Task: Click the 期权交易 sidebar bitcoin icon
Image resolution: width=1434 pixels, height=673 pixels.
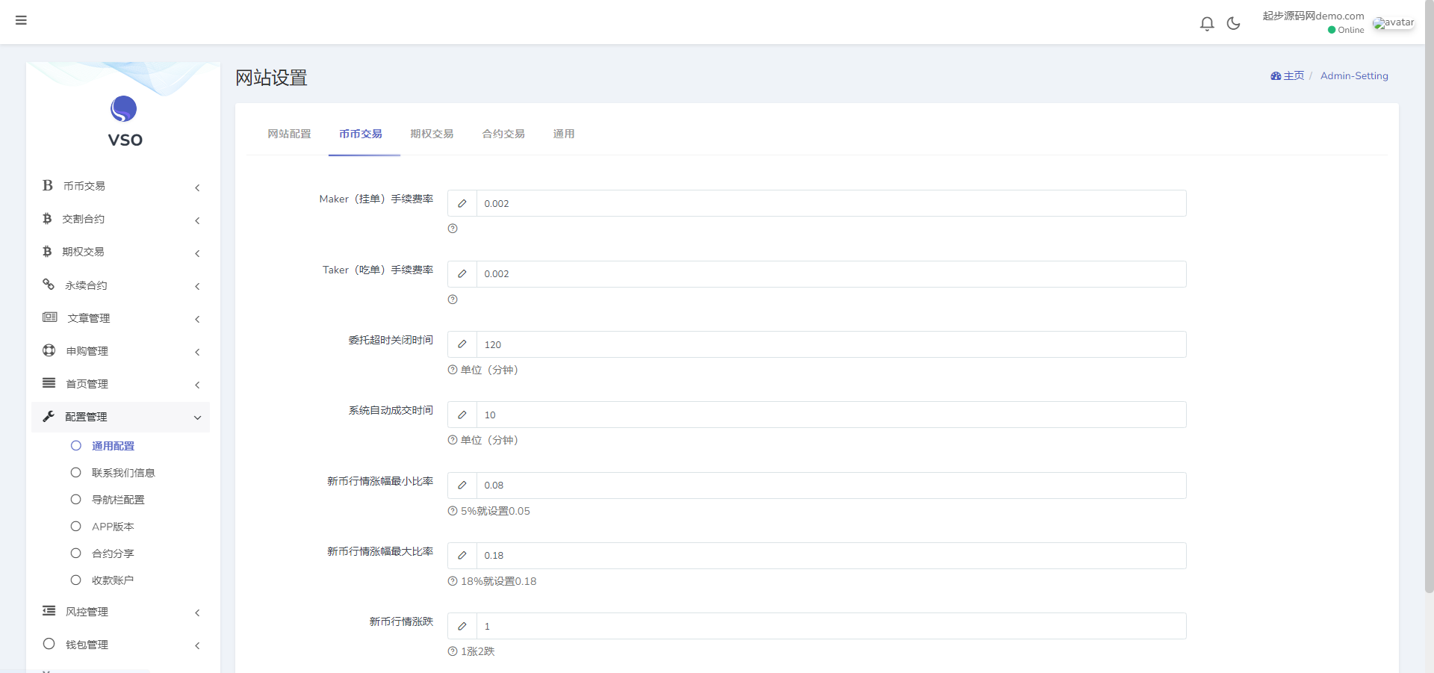Action: pyautogui.click(x=47, y=252)
